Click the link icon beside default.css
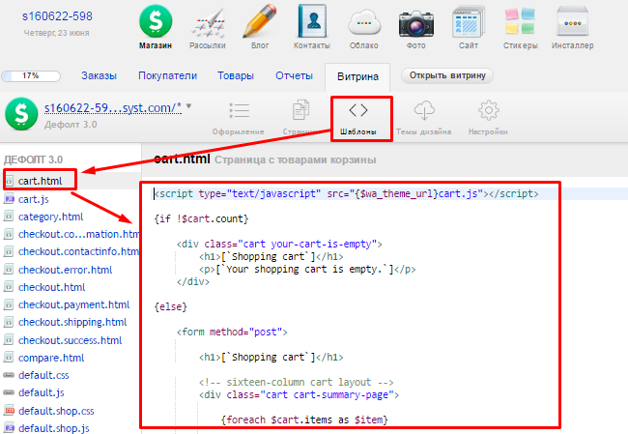This screenshot has width=628, height=434. pos(9,375)
